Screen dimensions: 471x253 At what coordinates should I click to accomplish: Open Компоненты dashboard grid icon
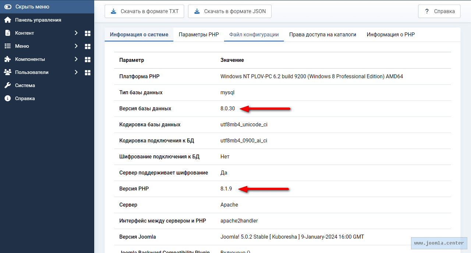point(88,59)
